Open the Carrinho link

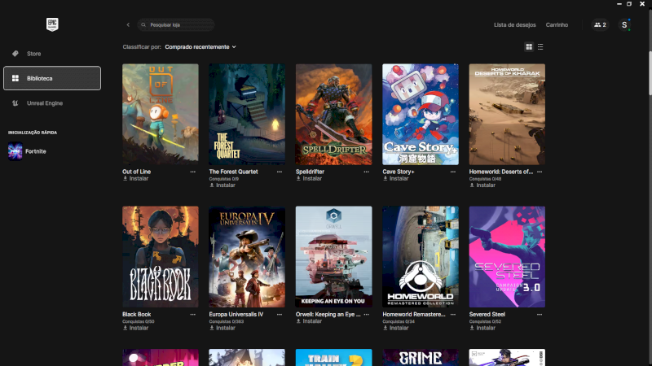[557, 25]
